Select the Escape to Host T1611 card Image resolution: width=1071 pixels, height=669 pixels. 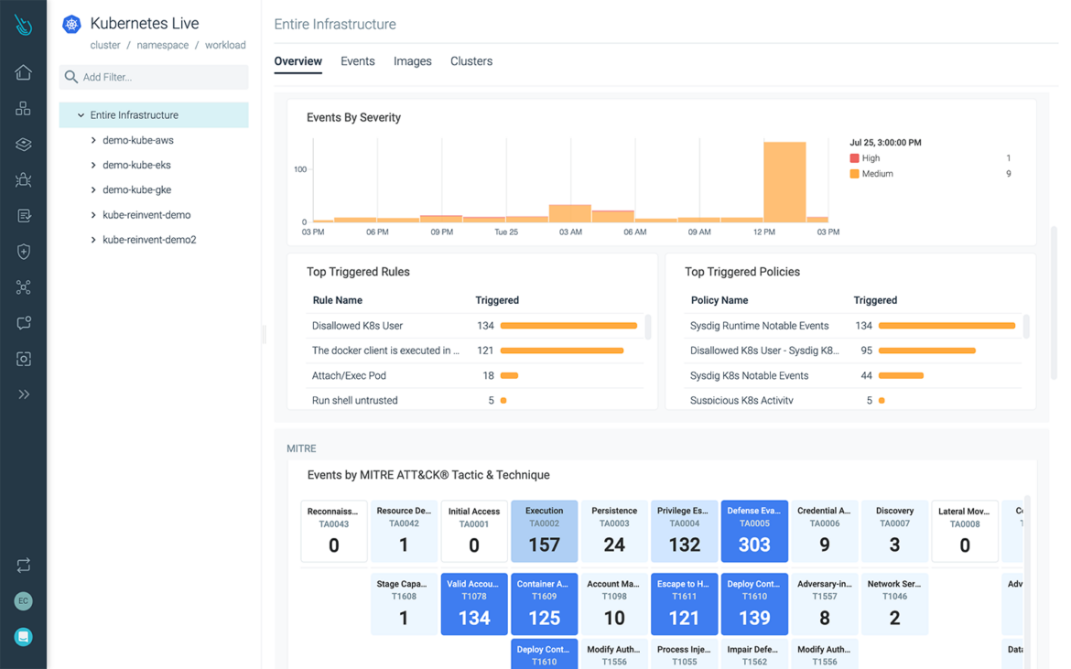click(685, 604)
